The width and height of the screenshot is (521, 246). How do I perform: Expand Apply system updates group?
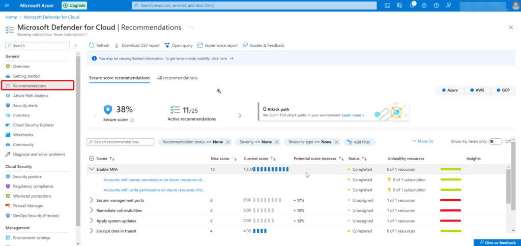point(92,221)
